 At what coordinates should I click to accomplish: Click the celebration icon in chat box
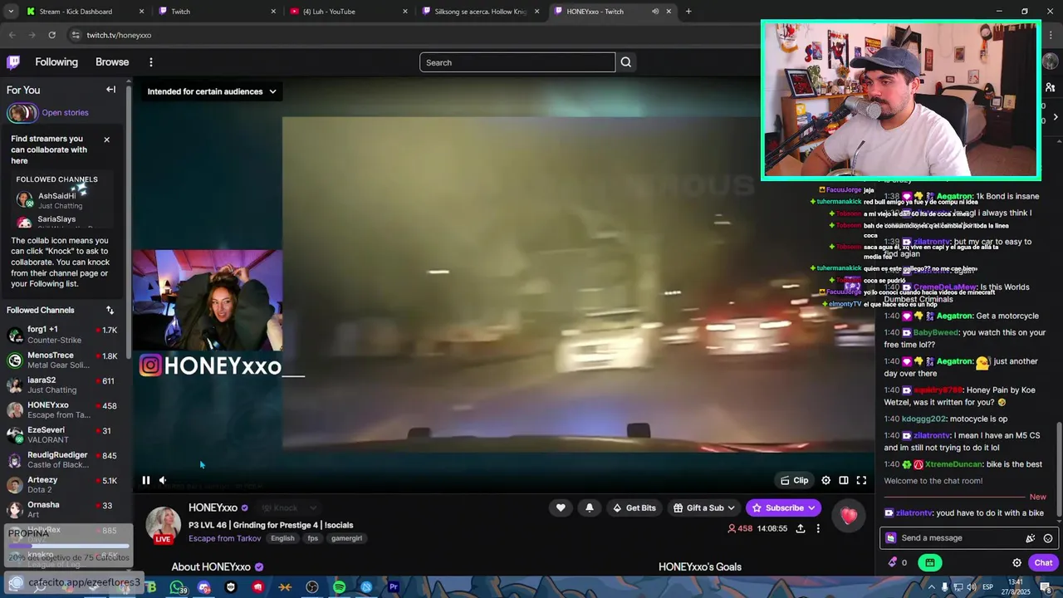coord(1031,538)
